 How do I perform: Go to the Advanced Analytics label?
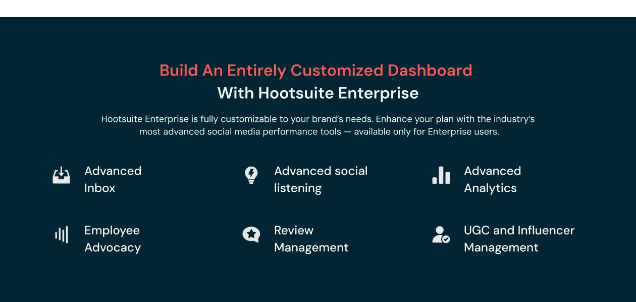[x=492, y=179]
